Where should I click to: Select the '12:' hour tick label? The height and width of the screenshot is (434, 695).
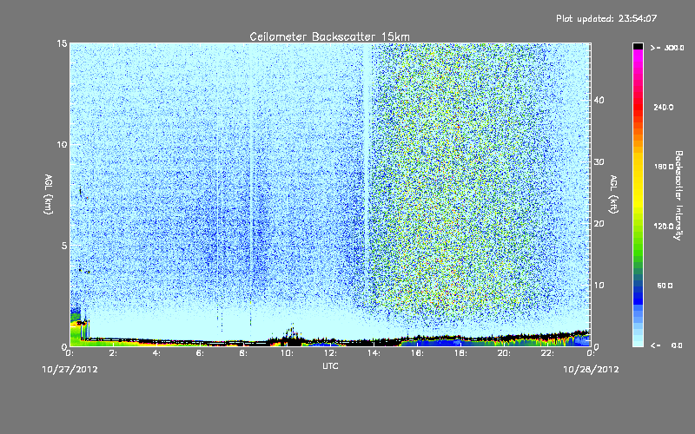tap(330, 353)
